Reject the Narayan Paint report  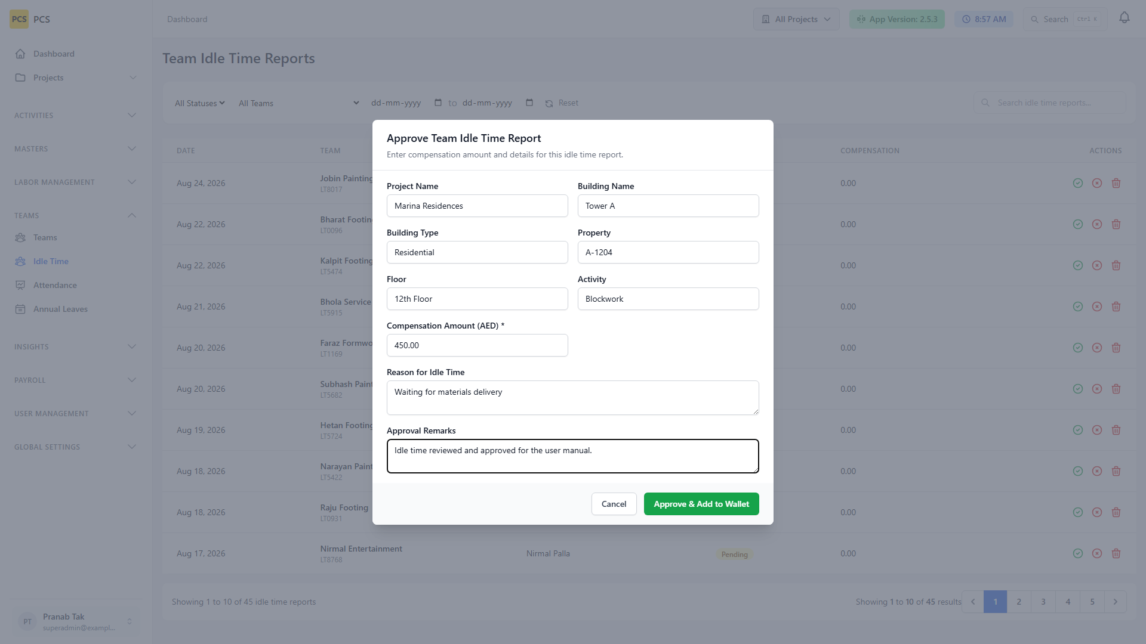(1096, 471)
